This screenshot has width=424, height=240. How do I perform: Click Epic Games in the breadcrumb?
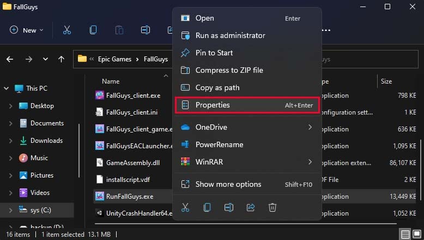(x=114, y=59)
